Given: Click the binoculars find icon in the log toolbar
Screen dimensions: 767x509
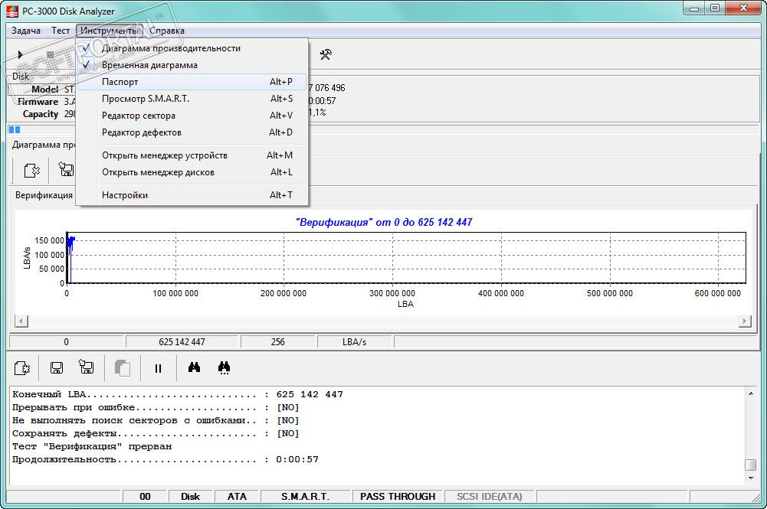Looking at the screenshot, I should pos(194,368).
